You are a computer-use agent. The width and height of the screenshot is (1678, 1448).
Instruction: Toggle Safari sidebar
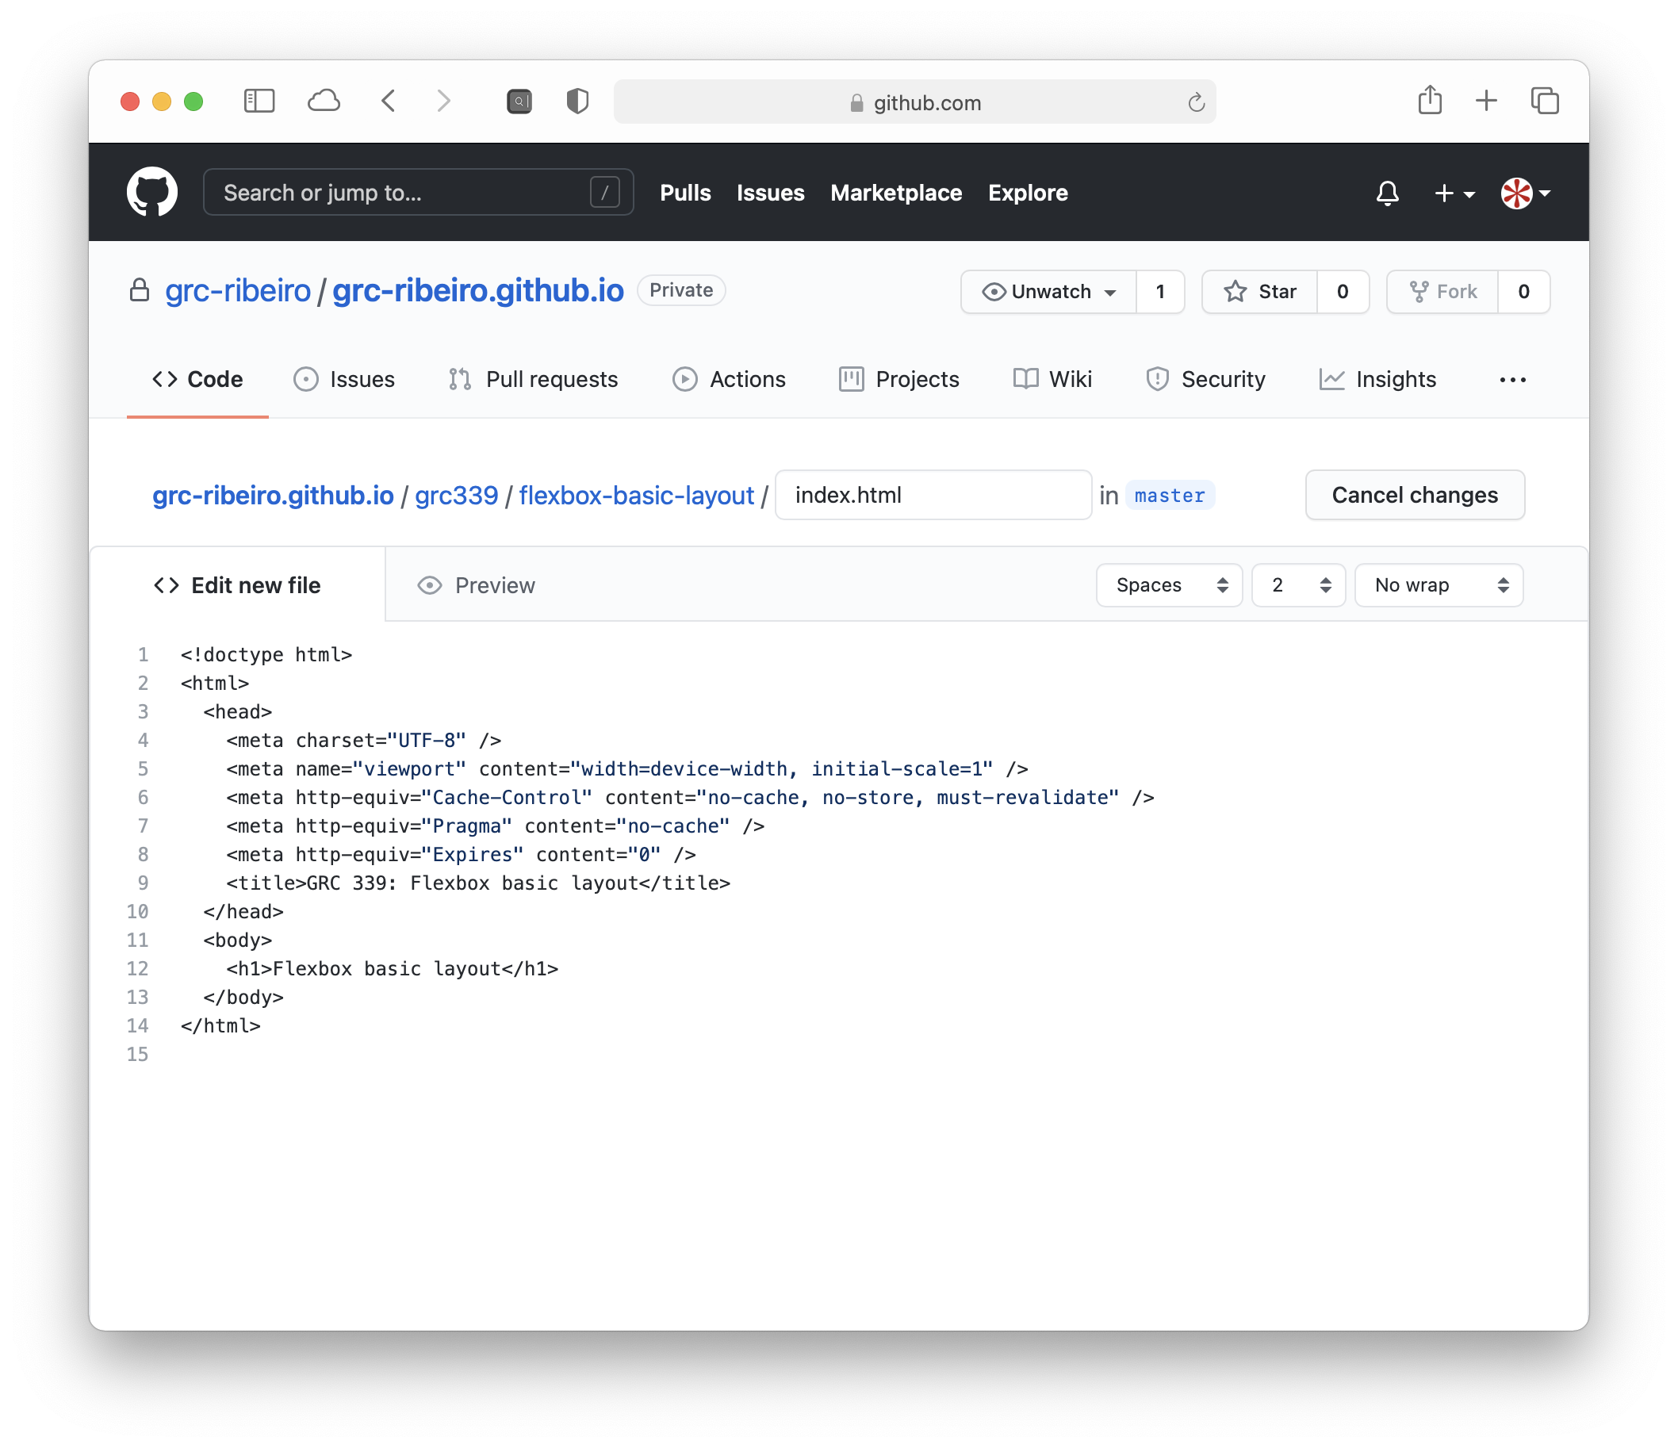(259, 102)
